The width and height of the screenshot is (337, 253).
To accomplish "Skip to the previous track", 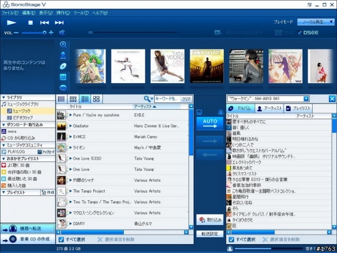I will pyautogui.click(x=44, y=23).
